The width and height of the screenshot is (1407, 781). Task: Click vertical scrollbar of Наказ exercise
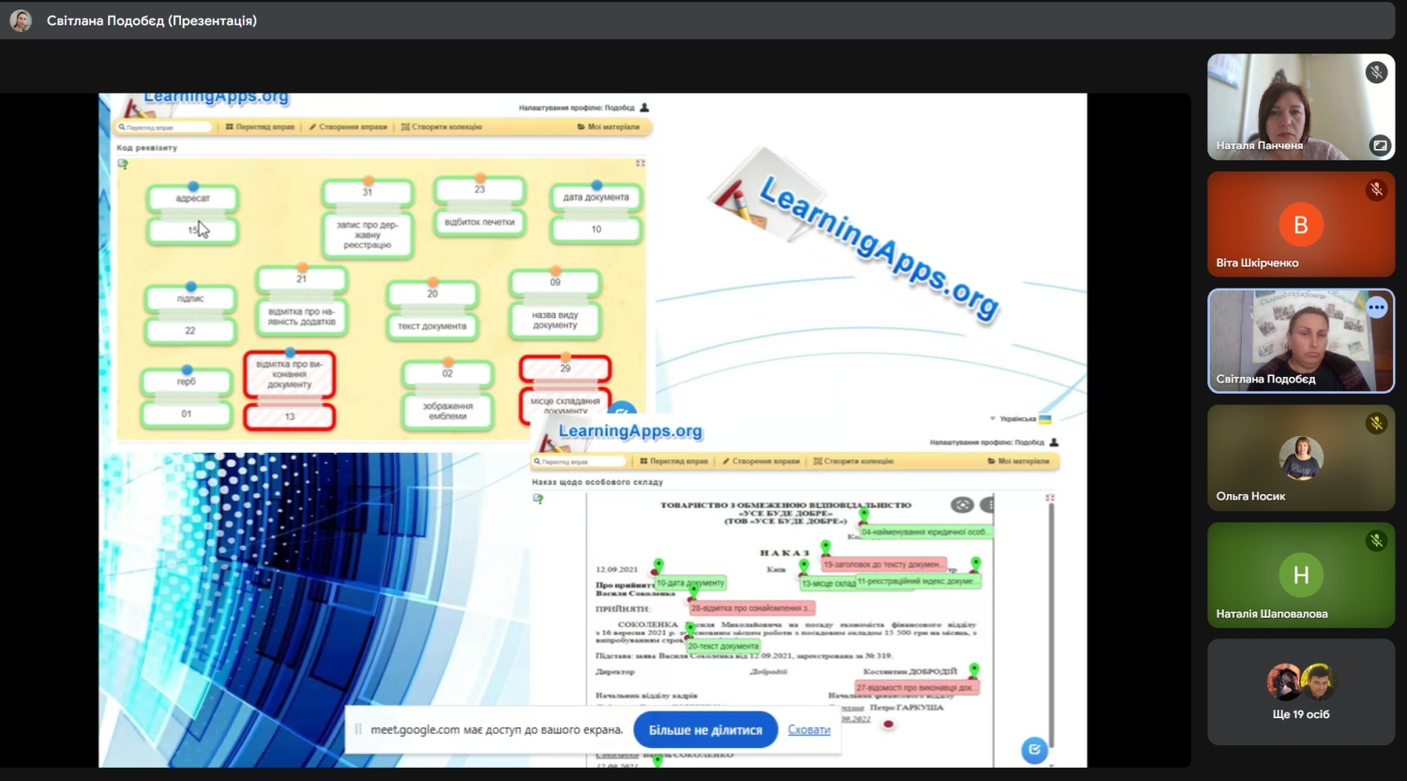click(1051, 623)
